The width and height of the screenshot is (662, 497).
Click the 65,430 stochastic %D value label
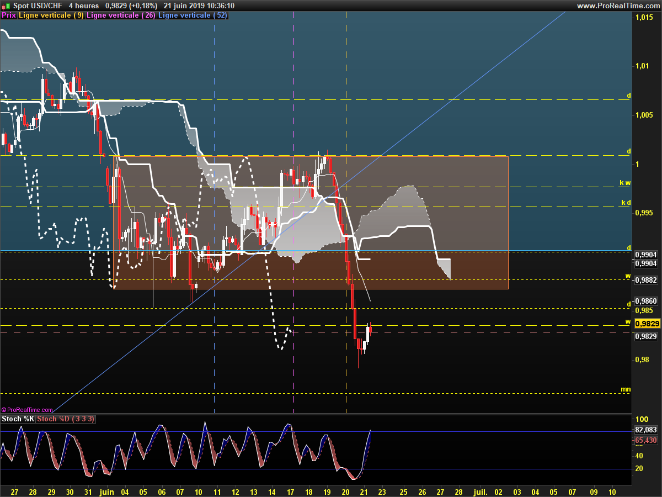point(645,440)
